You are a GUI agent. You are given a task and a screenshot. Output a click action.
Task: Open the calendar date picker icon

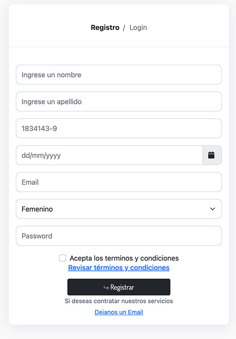pyautogui.click(x=211, y=155)
